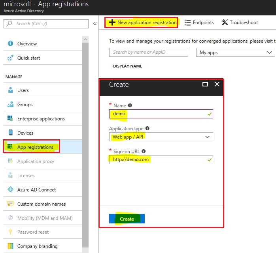The image size is (276, 253).
Task: Click the Custom domain names icon
Action: (10, 203)
